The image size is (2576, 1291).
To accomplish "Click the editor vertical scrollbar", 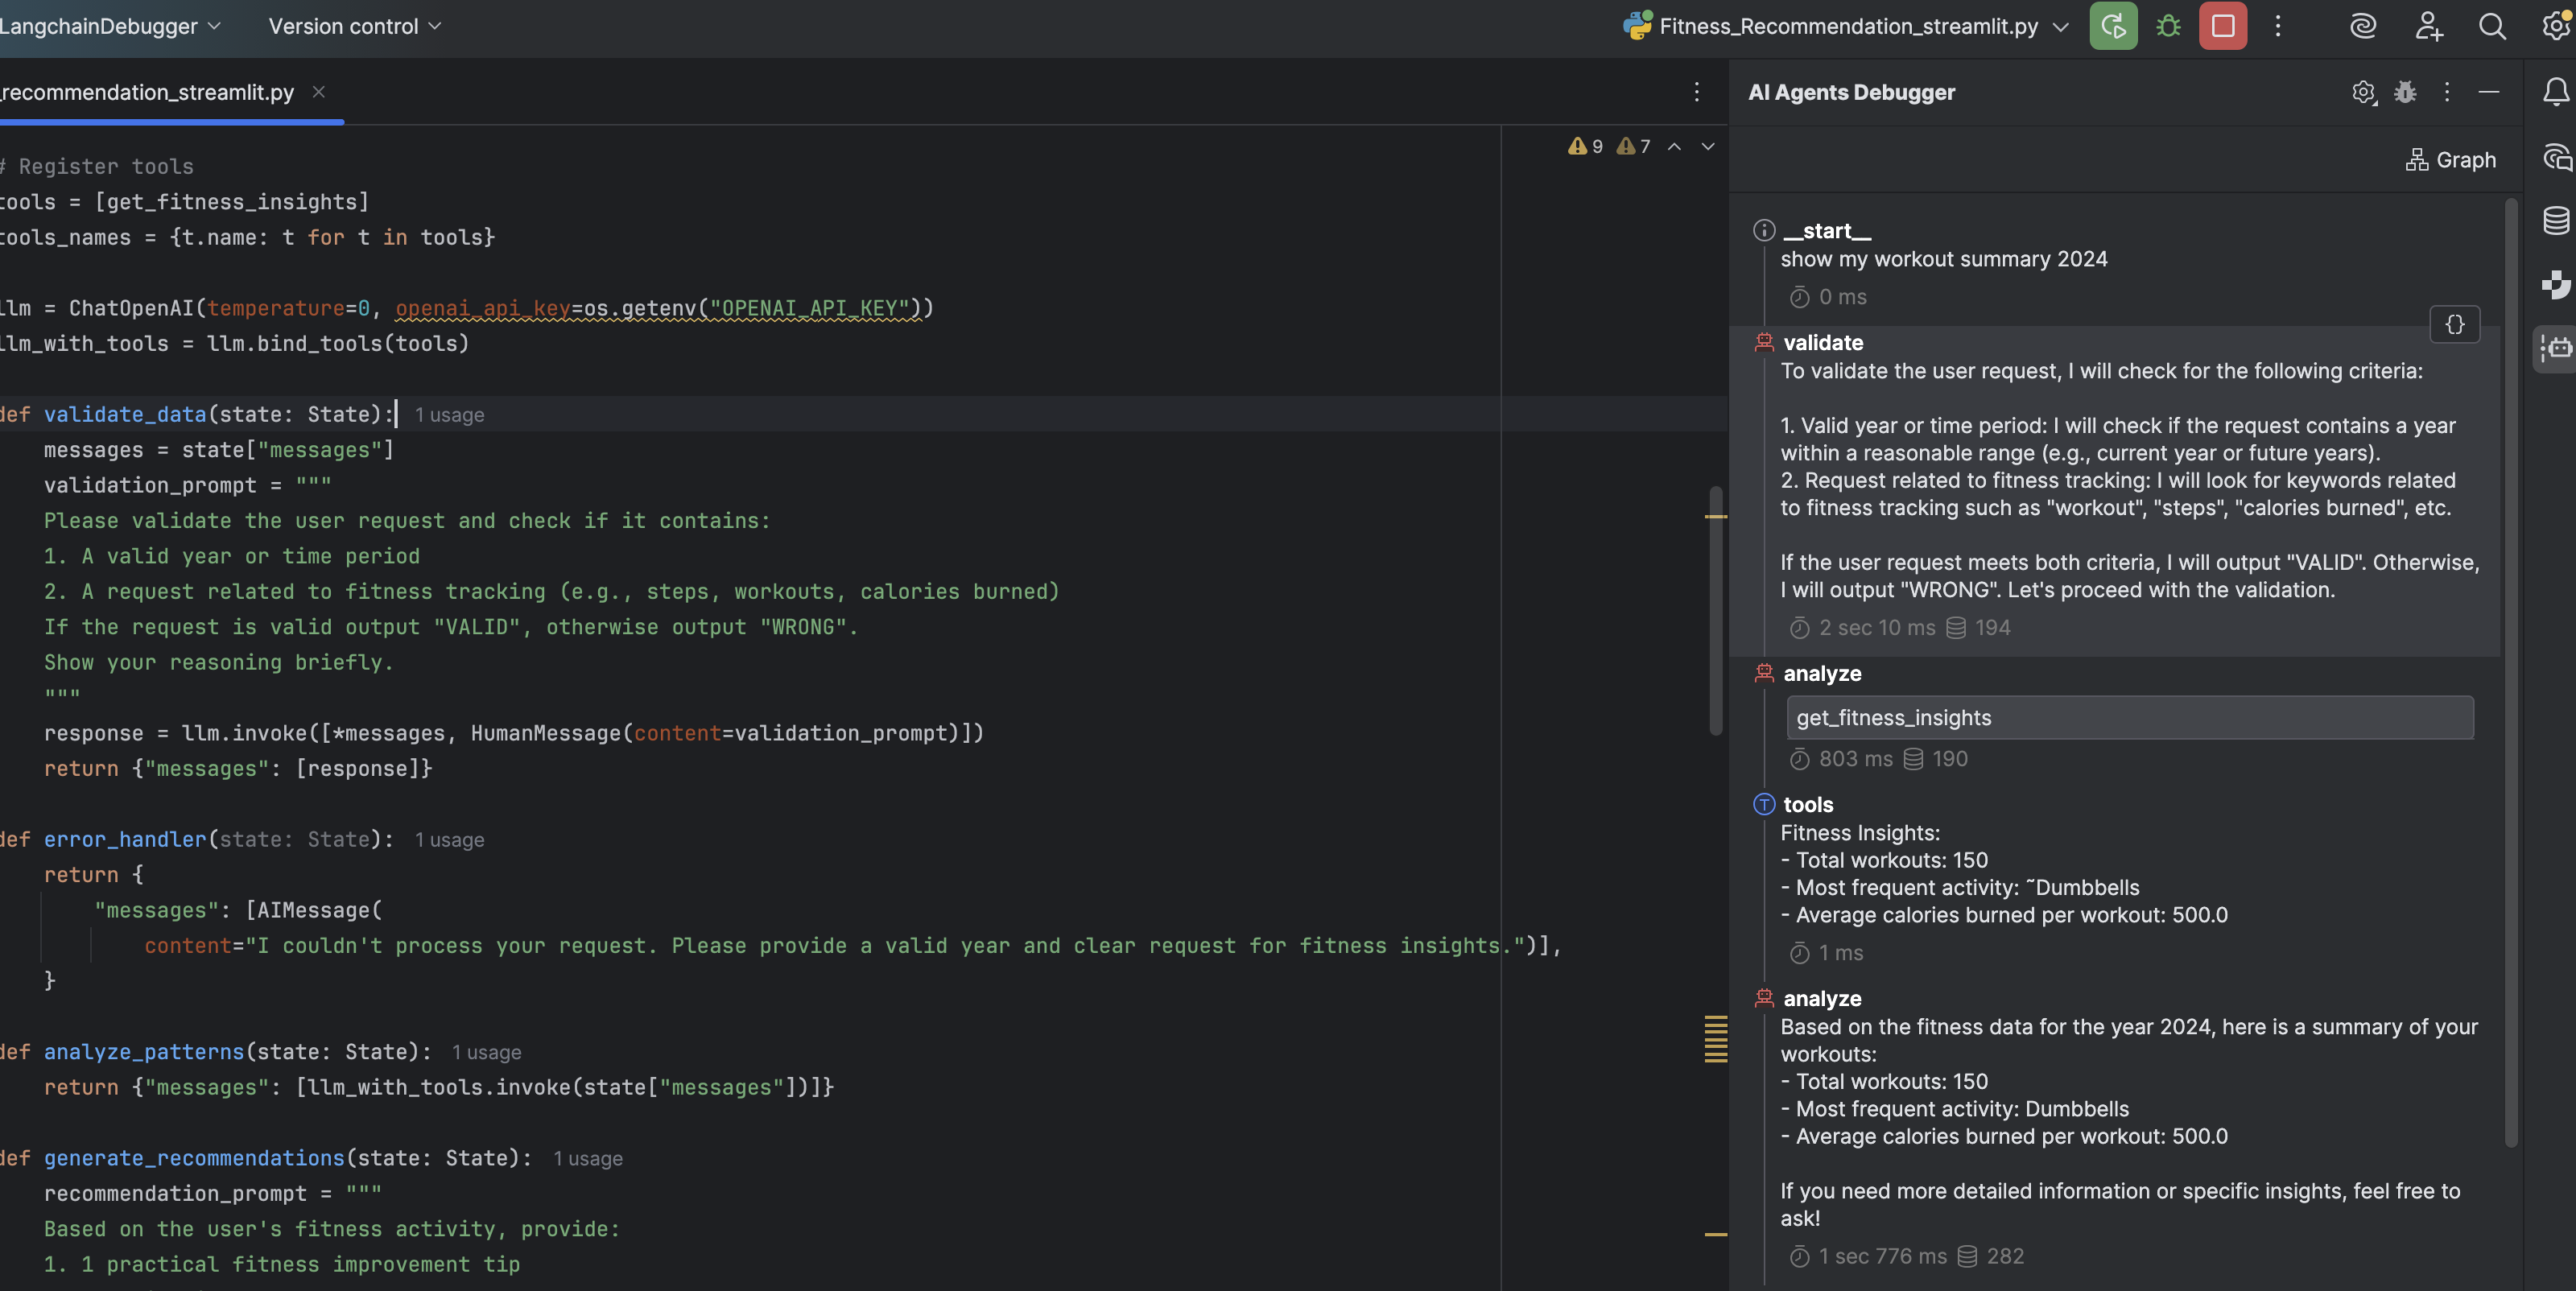I will (1715, 610).
